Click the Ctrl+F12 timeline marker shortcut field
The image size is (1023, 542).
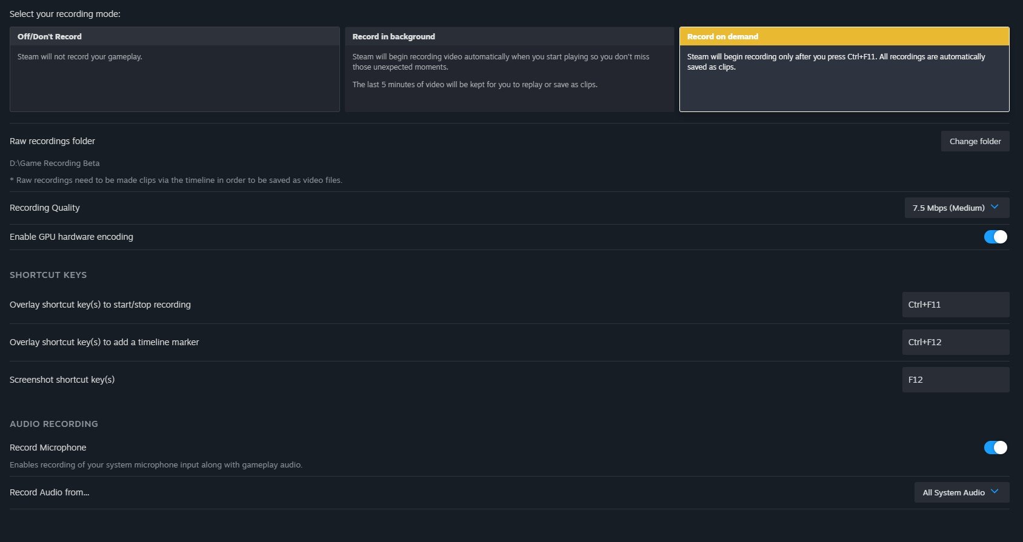coord(956,342)
